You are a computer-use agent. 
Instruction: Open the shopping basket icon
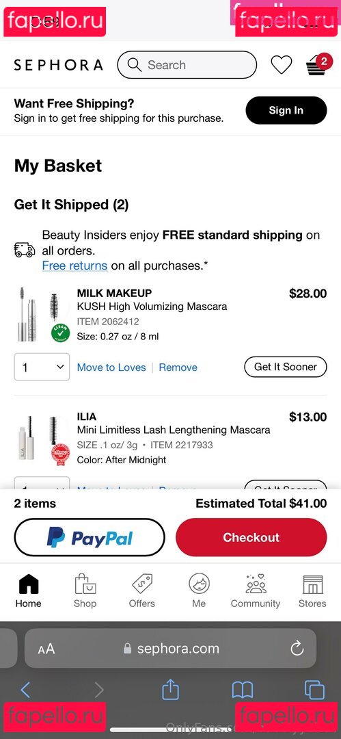pos(318,65)
